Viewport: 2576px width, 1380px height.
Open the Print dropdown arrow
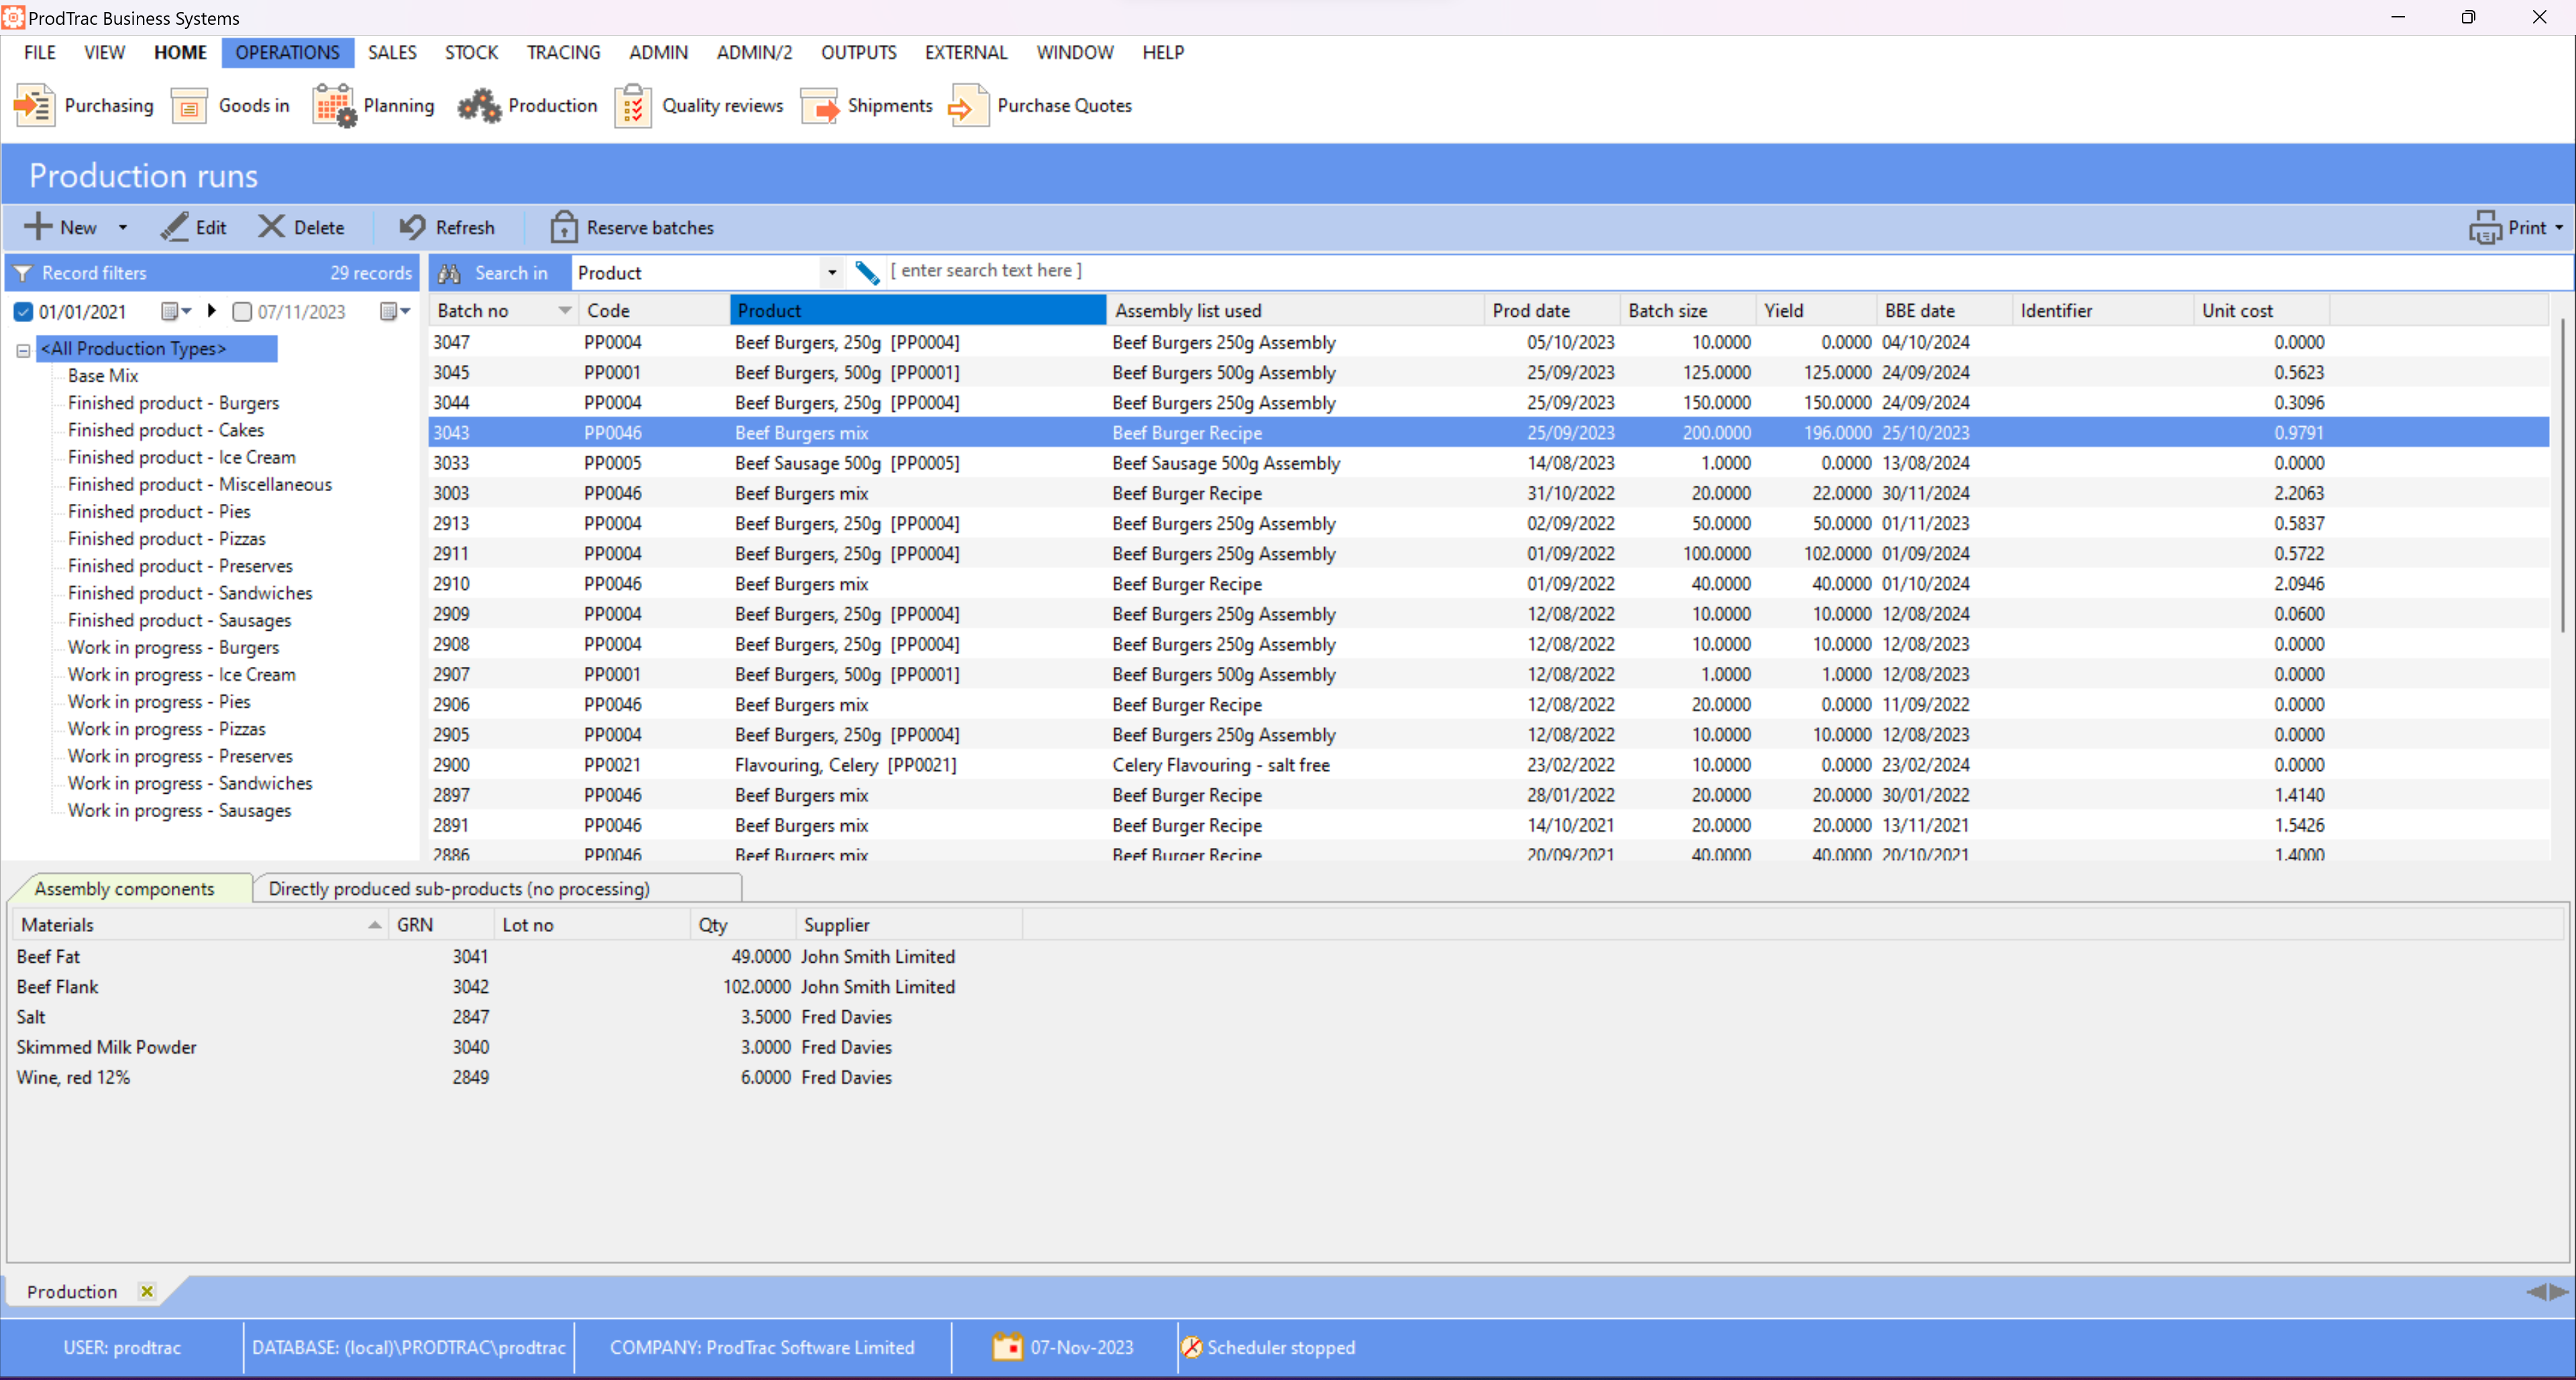pyautogui.click(x=2557, y=227)
